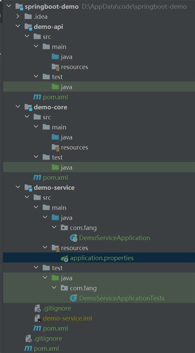
Task: Click the application.properties Spring leaf icon
Action: pyautogui.click(x=65, y=258)
